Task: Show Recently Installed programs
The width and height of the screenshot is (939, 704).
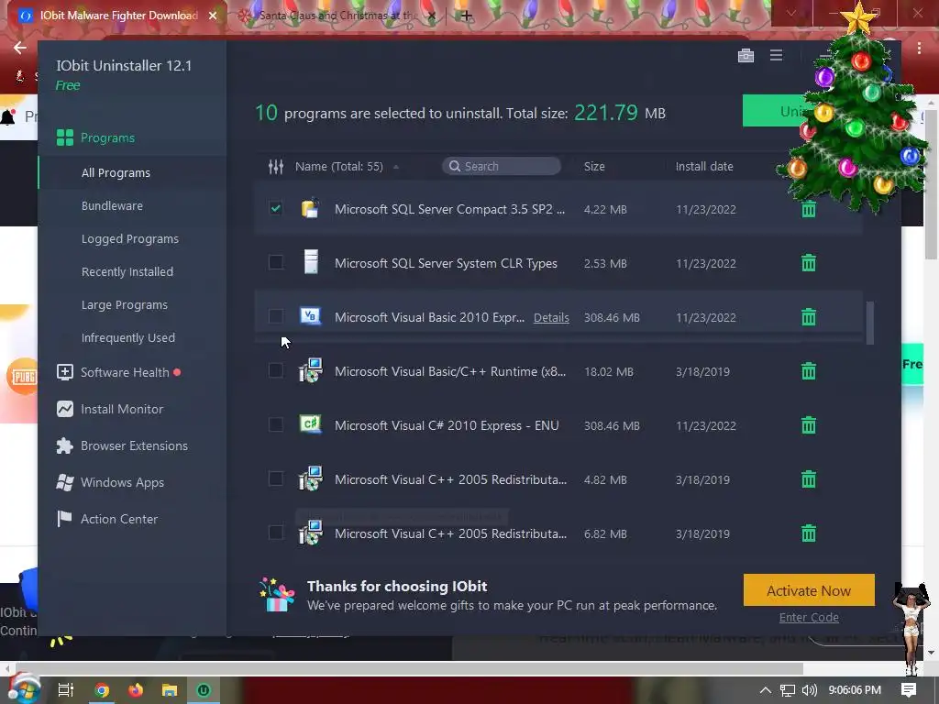Action: click(127, 271)
